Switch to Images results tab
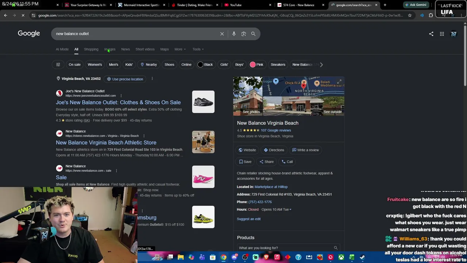 110,49
